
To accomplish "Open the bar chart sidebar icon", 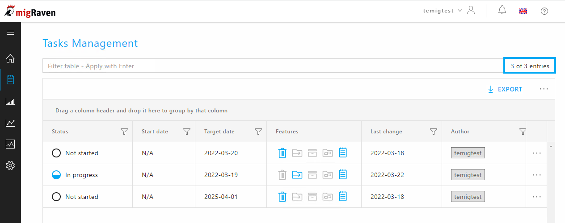I will coord(10,102).
